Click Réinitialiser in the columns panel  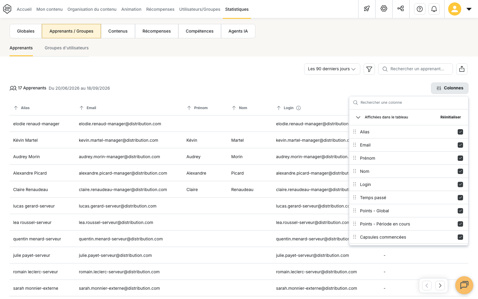pyautogui.click(x=451, y=117)
